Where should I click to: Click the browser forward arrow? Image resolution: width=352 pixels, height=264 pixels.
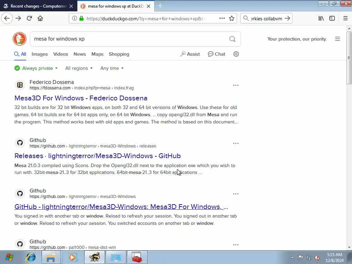click(x=18, y=18)
